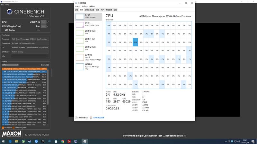This screenshot has height=144, width=257.
Task: Open the green globe taskbar app
Action: pos(23,141)
